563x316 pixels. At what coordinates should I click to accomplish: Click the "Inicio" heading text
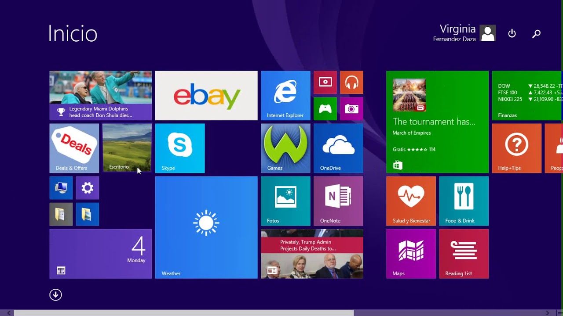73,34
